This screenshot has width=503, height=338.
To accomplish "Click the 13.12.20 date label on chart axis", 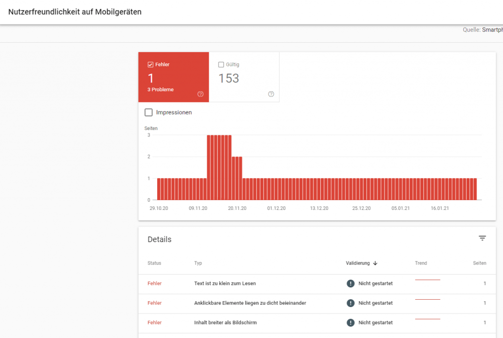I will [319, 208].
